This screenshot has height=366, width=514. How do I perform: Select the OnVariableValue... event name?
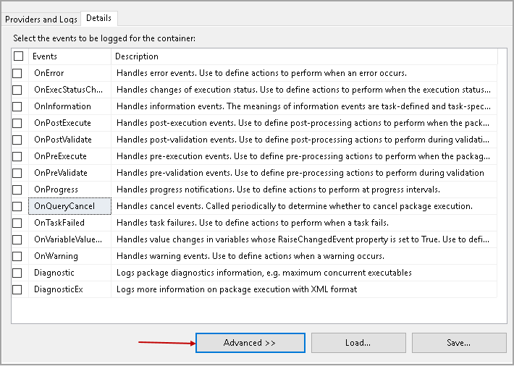coord(68,239)
